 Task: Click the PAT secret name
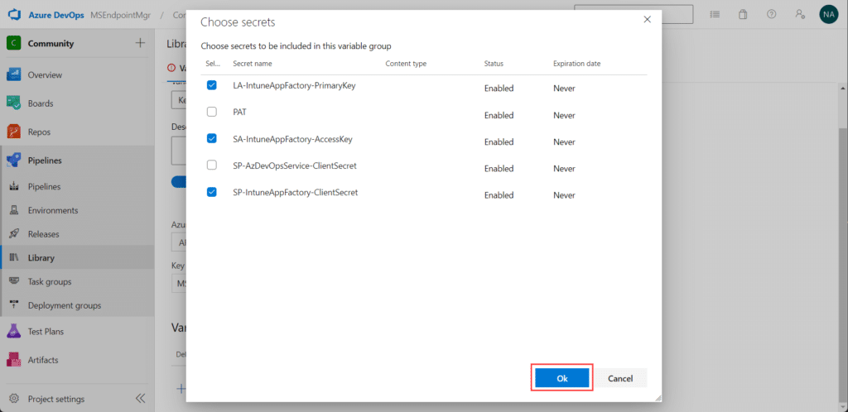pyautogui.click(x=240, y=112)
